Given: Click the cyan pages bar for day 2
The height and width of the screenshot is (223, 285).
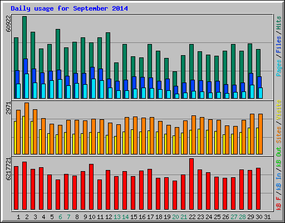Looking at the screenshot, I should (x=27, y=86).
